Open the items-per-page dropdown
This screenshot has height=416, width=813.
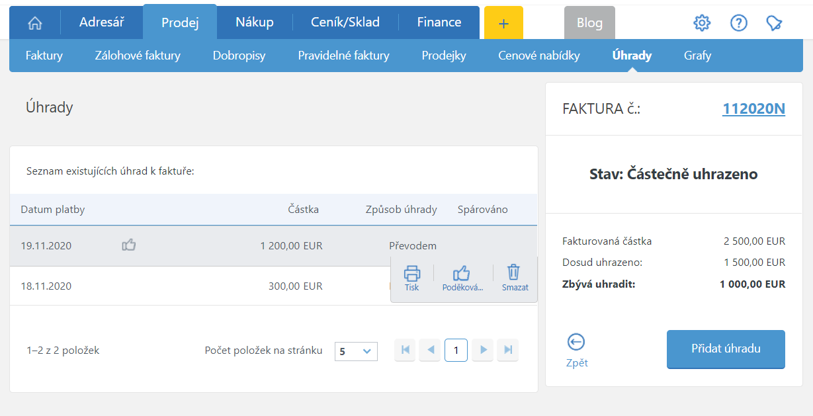(356, 351)
